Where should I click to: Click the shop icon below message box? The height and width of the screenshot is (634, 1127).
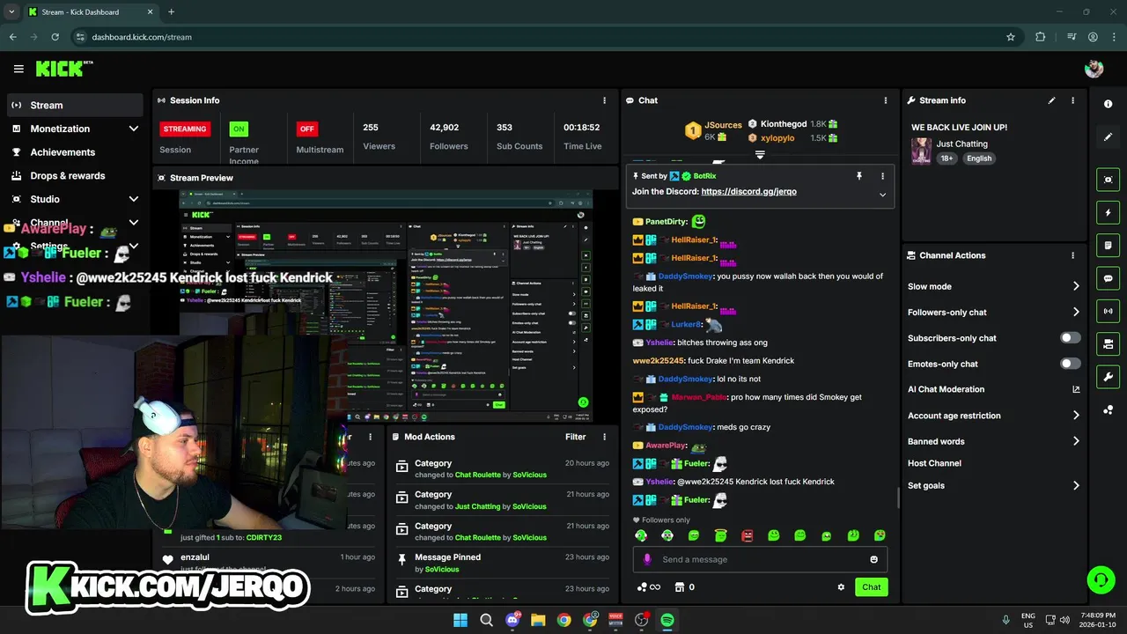(x=680, y=587)
